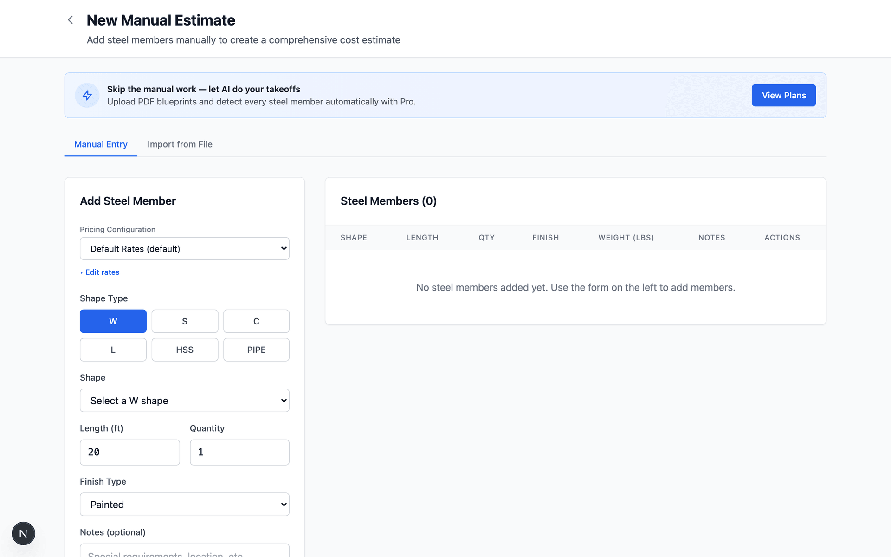The height and width of the screenshot is (557, 891).
Task: Click the back arrow icon
Action: (x=71, y=20)
